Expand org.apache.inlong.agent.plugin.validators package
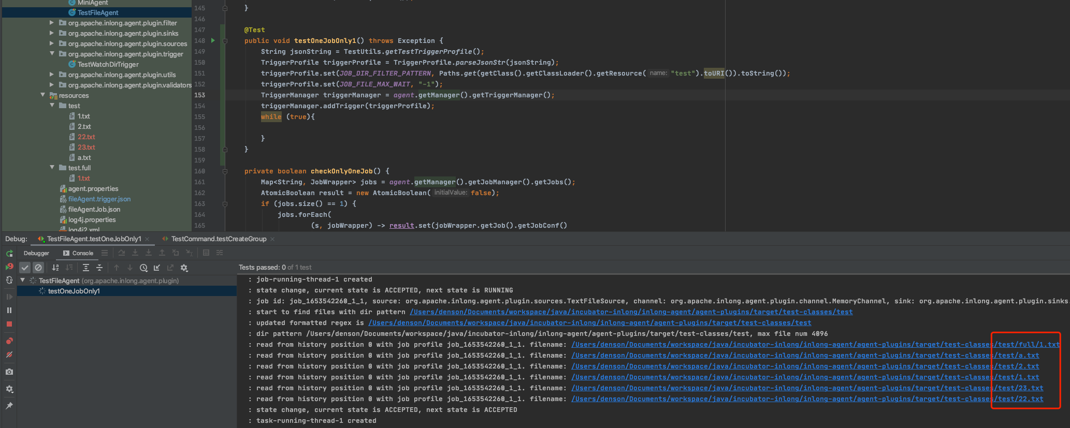The height and width of the screenshot is (428, 1070). pyautogui.click(x=51, y=85)
